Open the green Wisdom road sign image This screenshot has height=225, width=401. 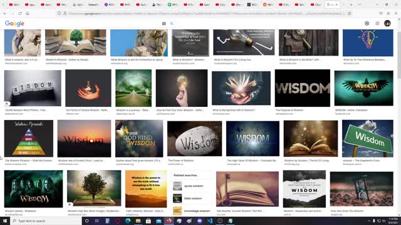368,139
